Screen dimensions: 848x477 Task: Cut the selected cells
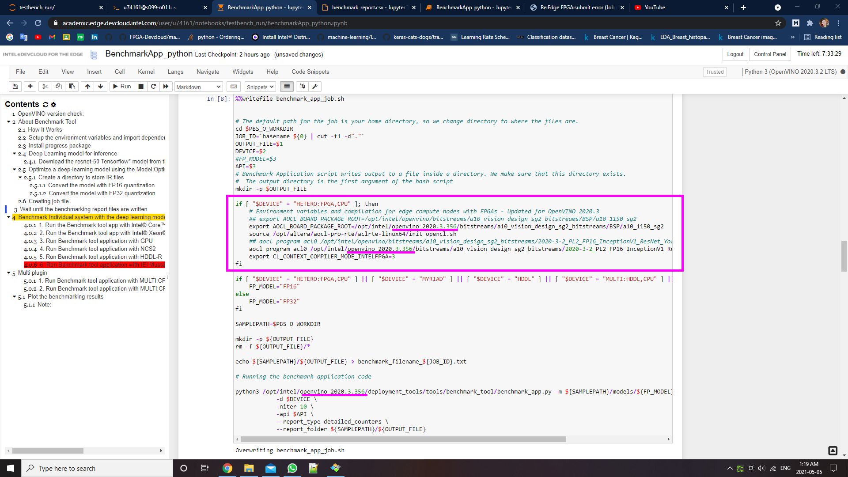[45, 87]
